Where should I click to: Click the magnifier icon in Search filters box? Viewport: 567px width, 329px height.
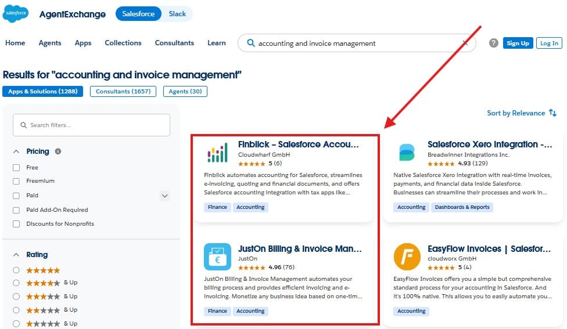(23, 125)
